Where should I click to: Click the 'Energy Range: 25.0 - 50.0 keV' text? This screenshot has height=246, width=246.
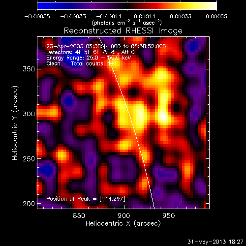89,58
